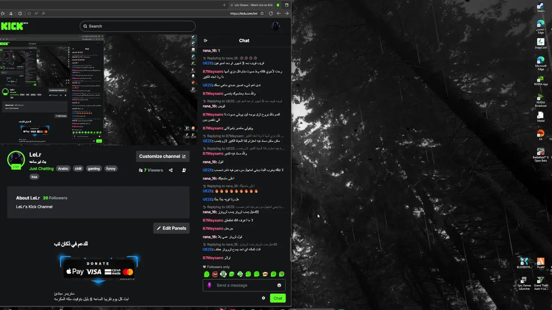Screen dimensions: 552x310
Task: Insert the angry red face emote
Action: coord(215,274)
